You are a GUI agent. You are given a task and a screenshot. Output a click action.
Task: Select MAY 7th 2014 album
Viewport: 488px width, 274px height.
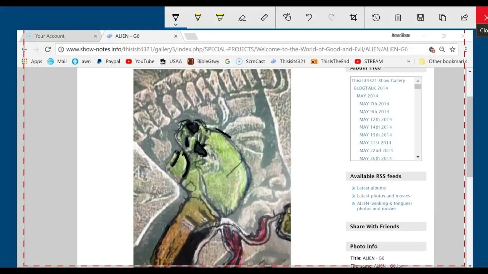(374, 104)
